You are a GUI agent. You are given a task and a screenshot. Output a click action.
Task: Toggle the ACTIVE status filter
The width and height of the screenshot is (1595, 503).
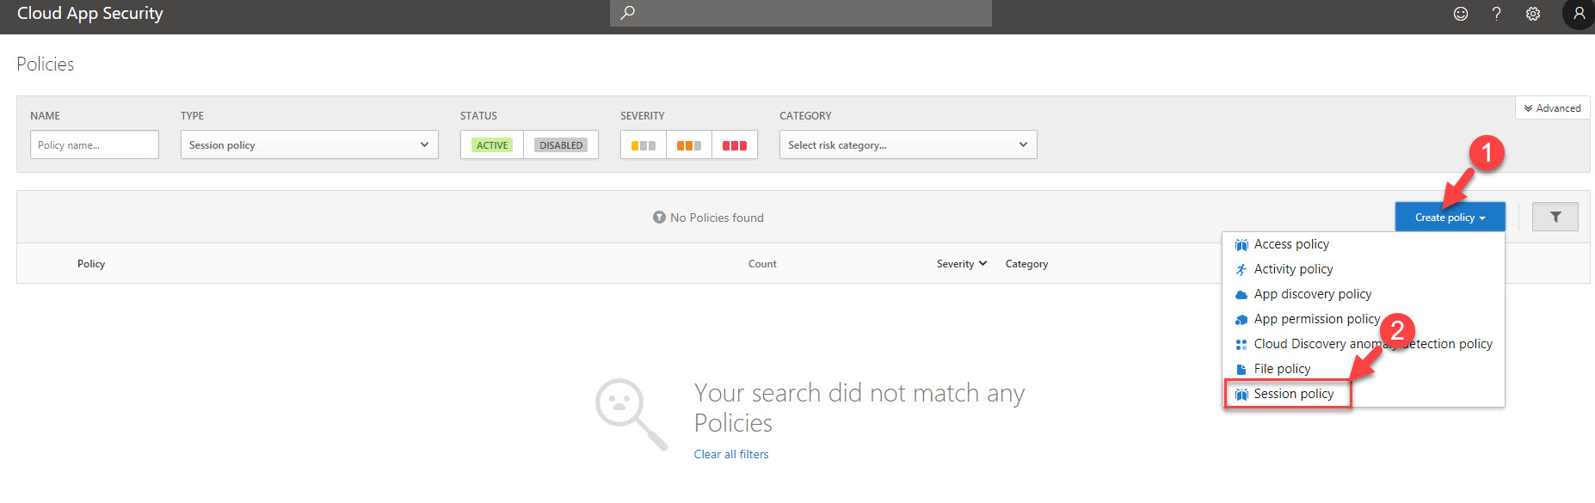coord(492,144)
